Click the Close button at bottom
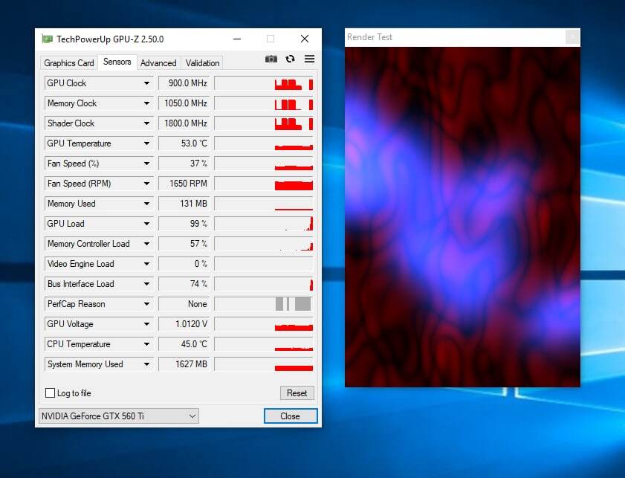The height and width of the screenshot is (478, 625). point(290,416)
